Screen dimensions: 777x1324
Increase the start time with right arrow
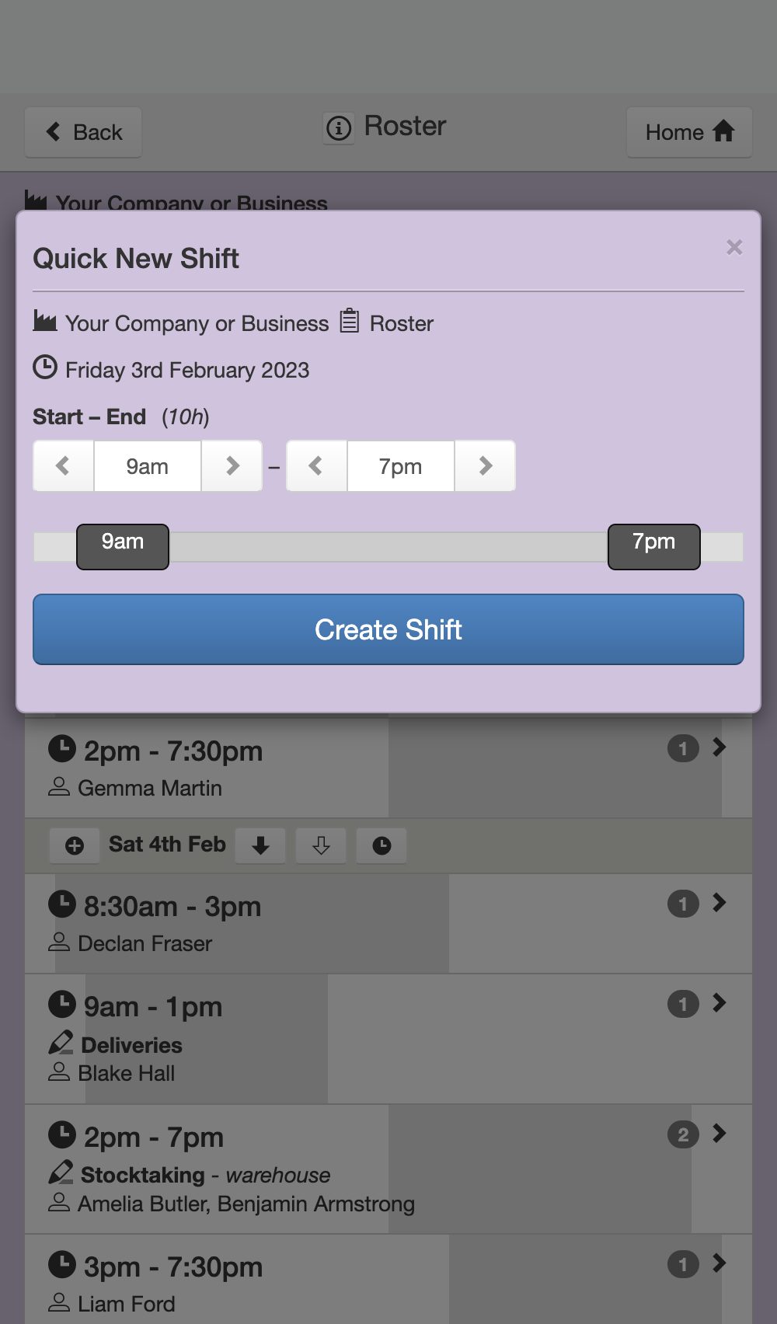232,466
